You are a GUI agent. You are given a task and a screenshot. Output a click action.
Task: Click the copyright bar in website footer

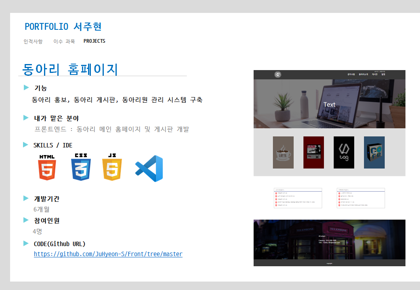point(330,263)
